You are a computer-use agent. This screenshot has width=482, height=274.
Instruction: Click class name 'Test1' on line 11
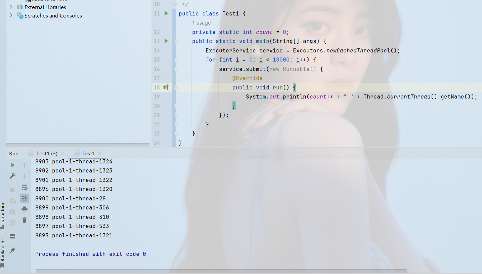[231, 13]
